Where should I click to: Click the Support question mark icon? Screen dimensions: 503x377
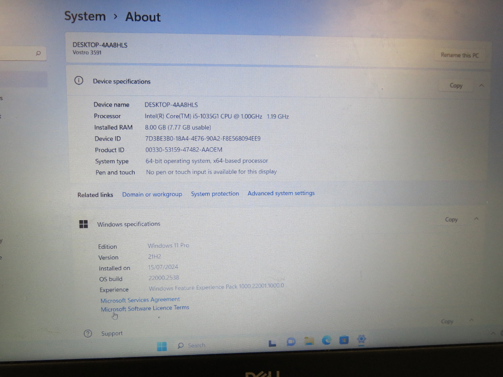(x=88, y=334)
